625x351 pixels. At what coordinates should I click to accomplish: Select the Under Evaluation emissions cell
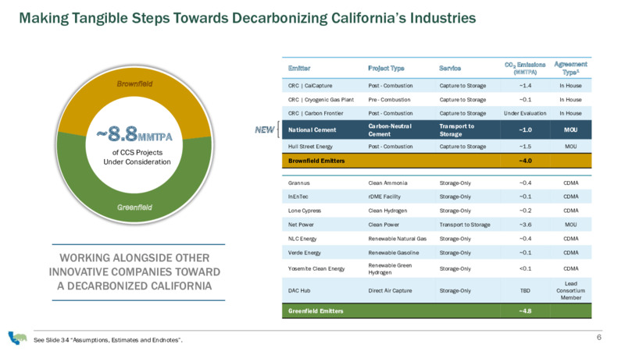pyautogui.click(x=525, y=113)
